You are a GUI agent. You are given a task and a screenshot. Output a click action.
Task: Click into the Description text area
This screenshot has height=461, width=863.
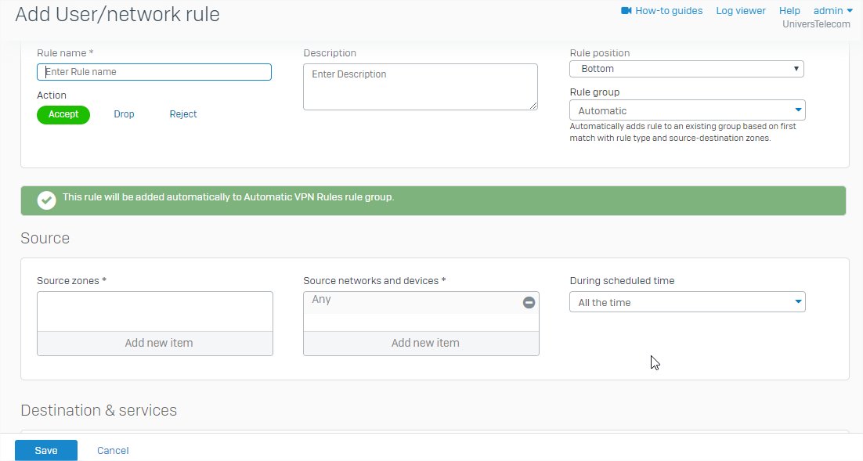point(421,86)
